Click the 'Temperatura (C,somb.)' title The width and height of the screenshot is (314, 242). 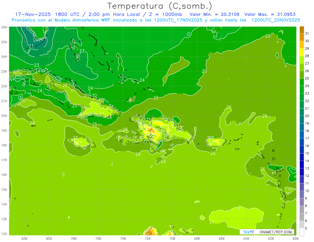pyautogui.click(x=160, y=6)
